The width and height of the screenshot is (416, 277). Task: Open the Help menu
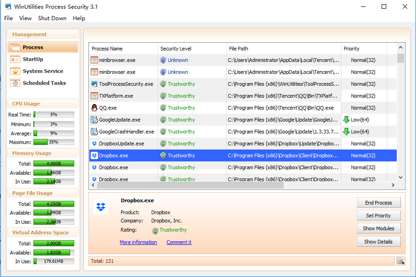pyautogui.click(x=79, y=18)
